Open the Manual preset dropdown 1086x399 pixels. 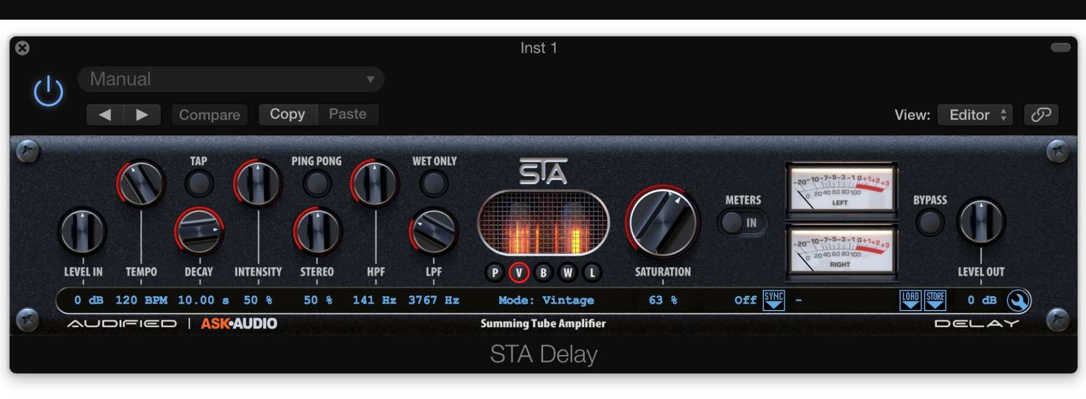(x=231, y=79)
